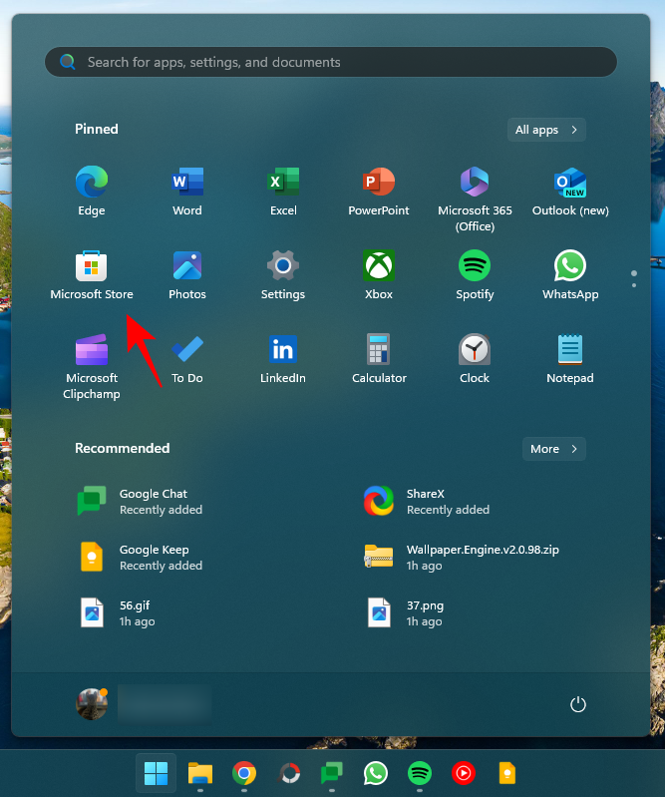Click the search box for apps and settings

point(331,62)
